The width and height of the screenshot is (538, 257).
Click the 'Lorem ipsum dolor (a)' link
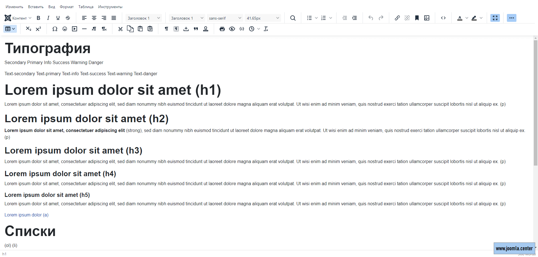pos(26,215)
